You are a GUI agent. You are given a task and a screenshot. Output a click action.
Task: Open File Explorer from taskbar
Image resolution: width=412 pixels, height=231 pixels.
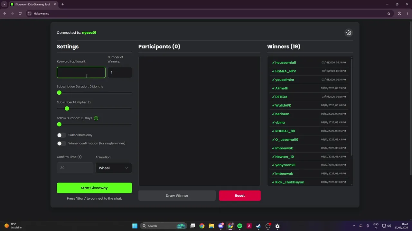(211, 226)
